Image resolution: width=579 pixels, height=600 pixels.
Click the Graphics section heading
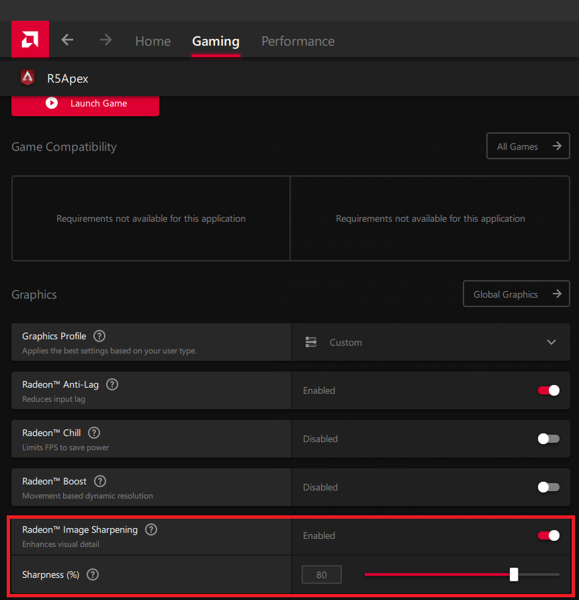[34, 294]
